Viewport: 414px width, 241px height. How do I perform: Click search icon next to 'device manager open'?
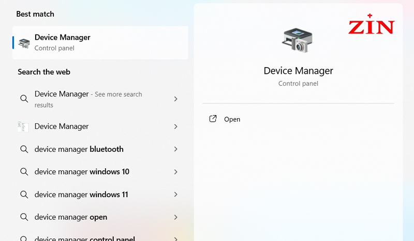[24, 217]
